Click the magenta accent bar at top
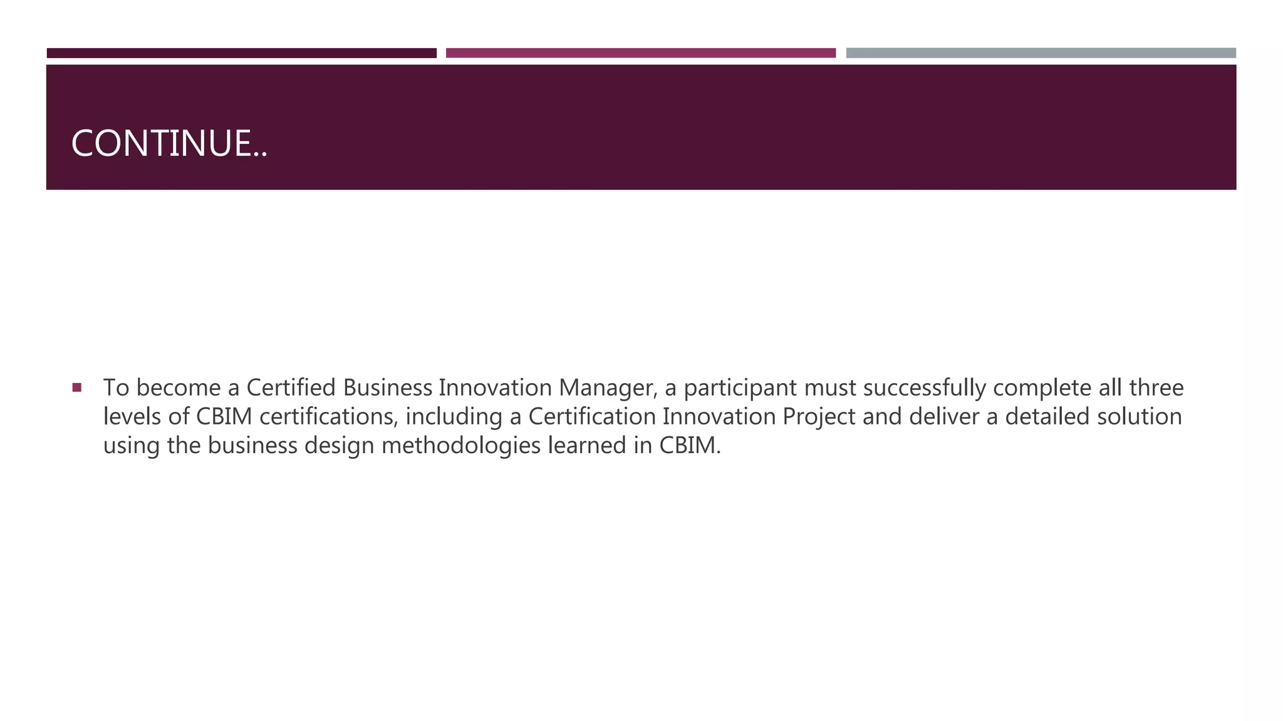Image resolution: width=1283 pixels, height=721 pixels. [x=641, y=53]
